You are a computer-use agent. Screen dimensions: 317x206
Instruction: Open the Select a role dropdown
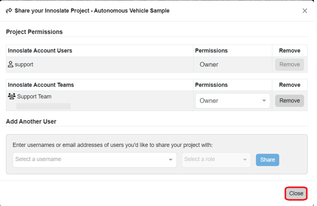click(x=216, y=160)
